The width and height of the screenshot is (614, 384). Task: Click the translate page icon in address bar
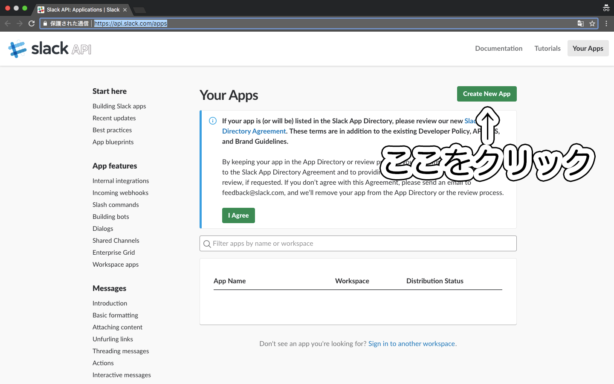[x=580, y=23]
